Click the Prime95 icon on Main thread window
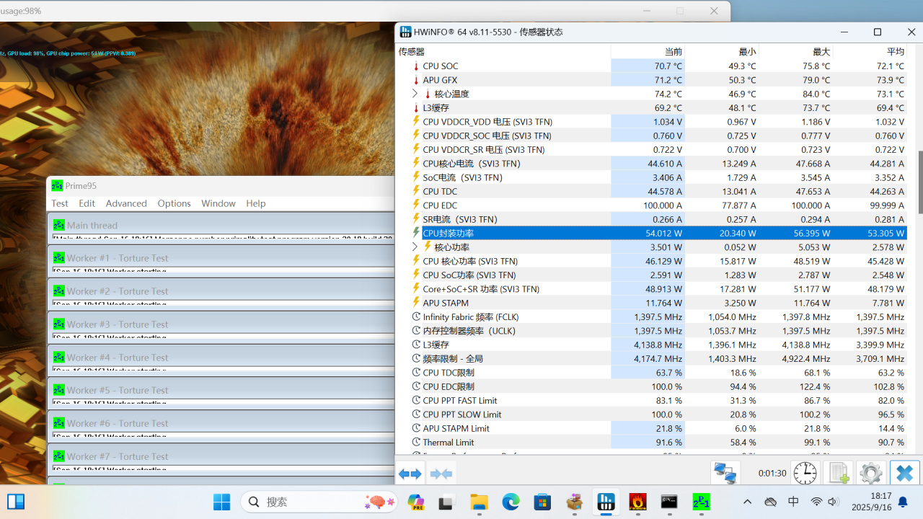Image resolution: width=923 pixels, height=519 pixels. 59,225
